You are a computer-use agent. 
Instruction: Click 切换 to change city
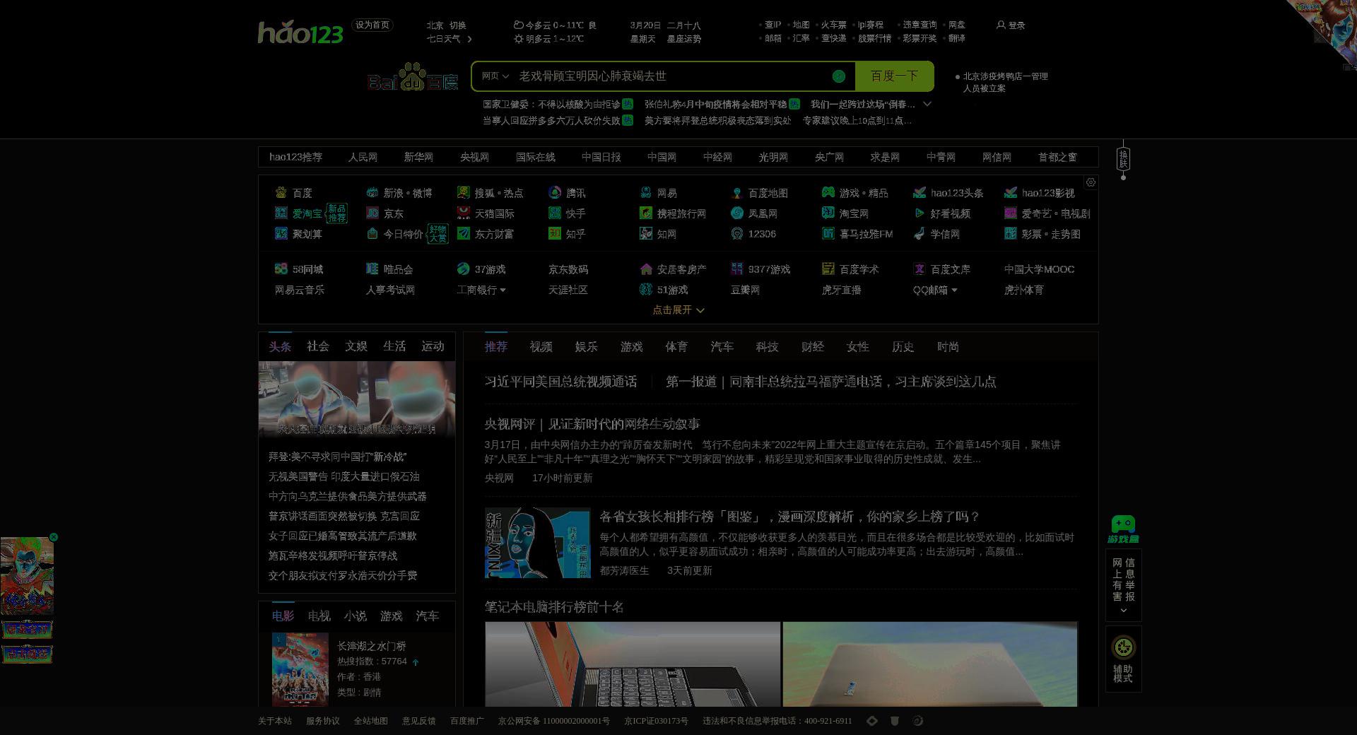pyautogui.click(x=458, y=25)
